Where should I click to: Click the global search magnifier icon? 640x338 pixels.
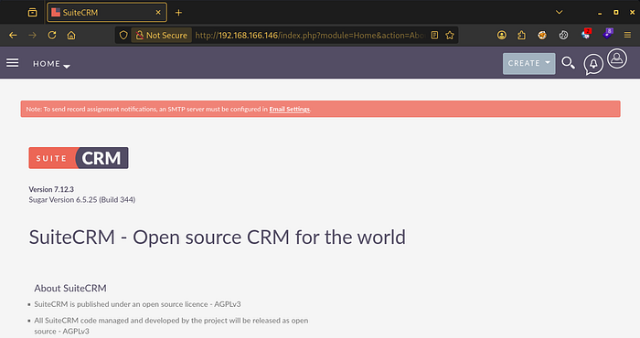[x=568, y=63]
